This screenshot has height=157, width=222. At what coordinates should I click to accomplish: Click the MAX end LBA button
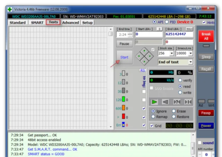189,29
